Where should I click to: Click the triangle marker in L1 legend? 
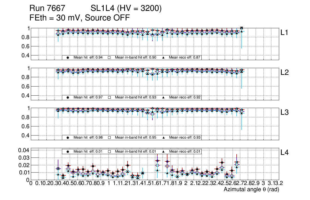click(164, 58)
